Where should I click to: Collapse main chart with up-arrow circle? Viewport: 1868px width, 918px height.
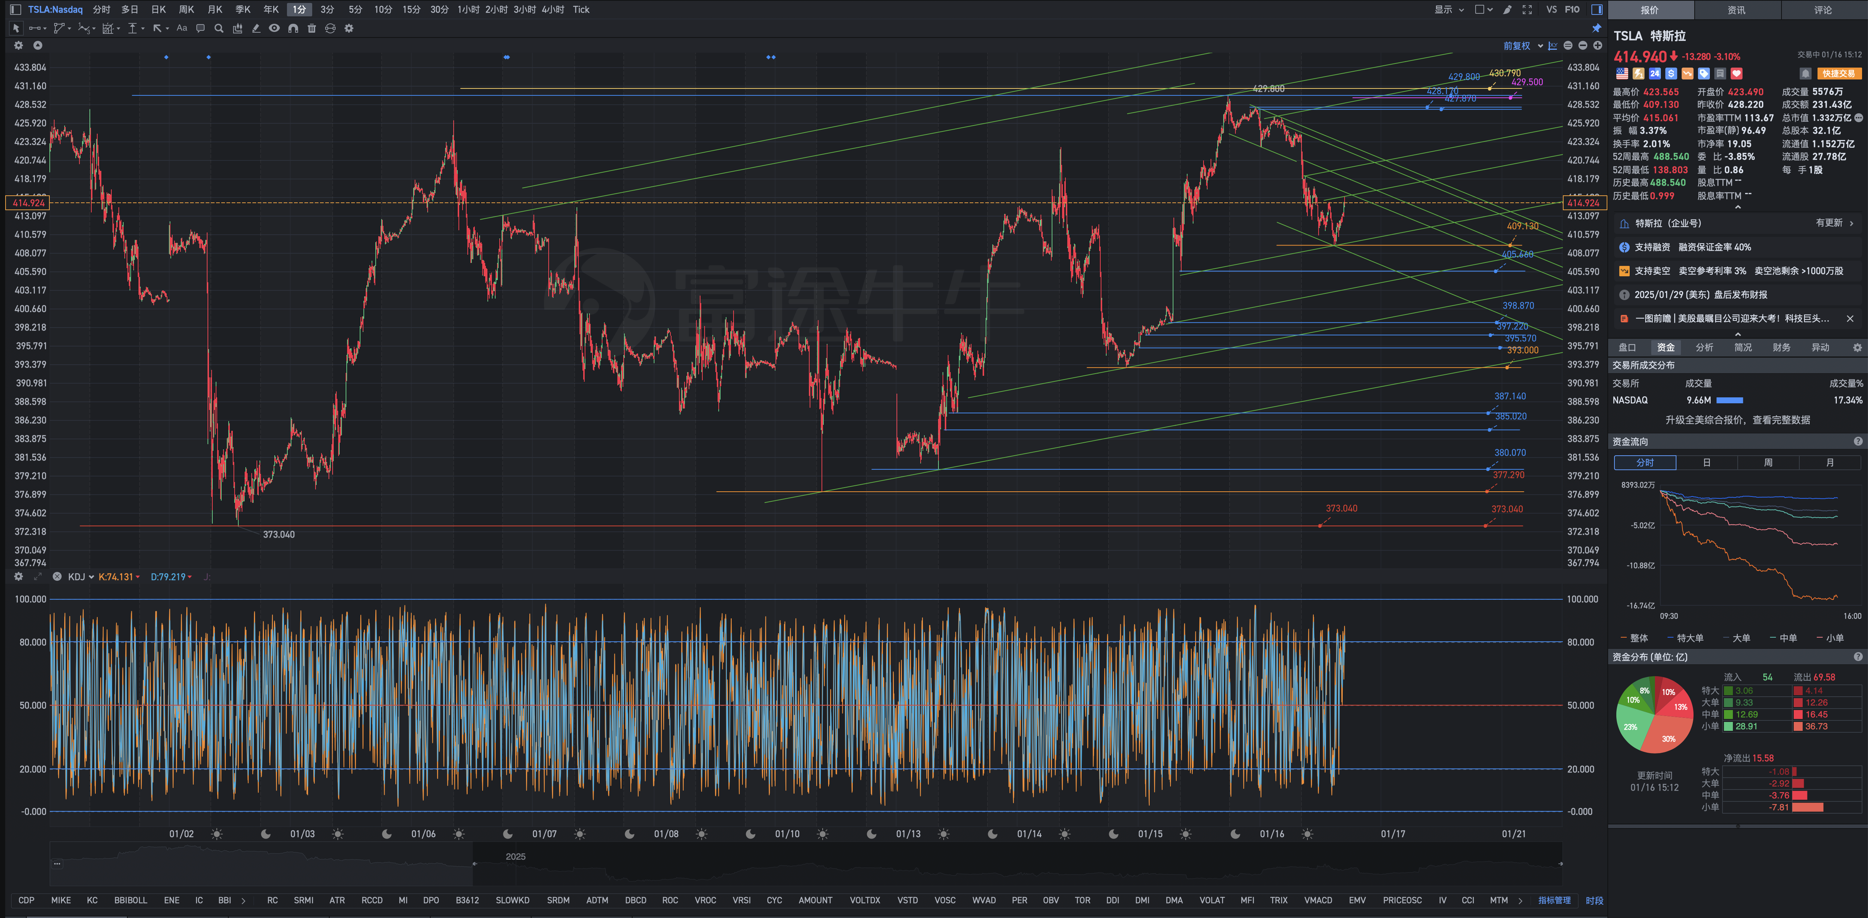coord(38,45)
